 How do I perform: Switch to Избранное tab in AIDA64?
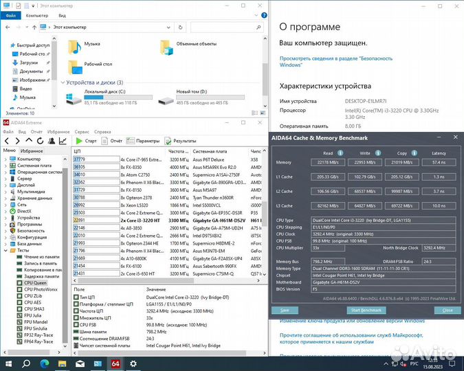[32, 151]
